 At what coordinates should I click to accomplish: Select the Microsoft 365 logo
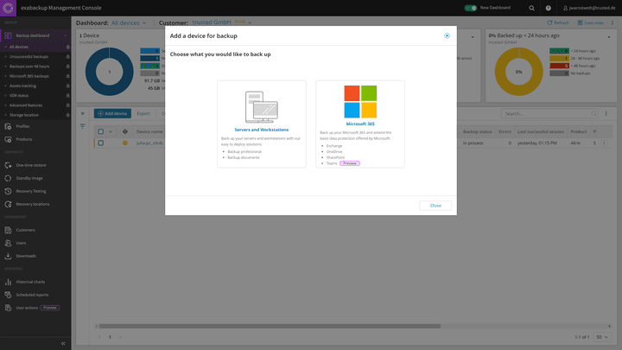(x=360, y=102)
